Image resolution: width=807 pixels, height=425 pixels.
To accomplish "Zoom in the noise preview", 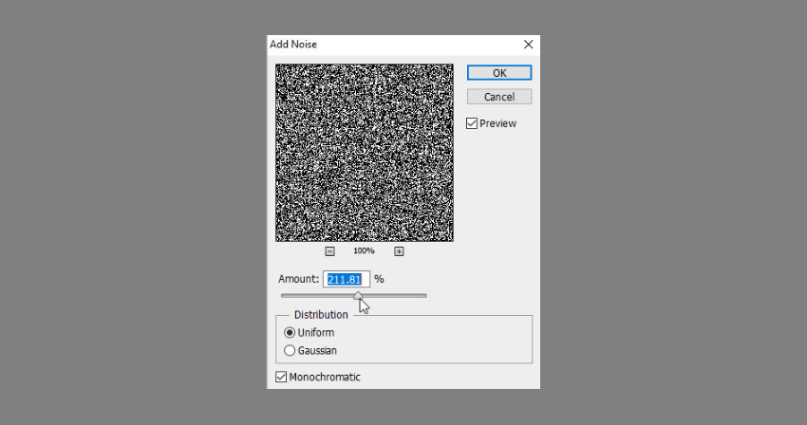I will point(399,251).
